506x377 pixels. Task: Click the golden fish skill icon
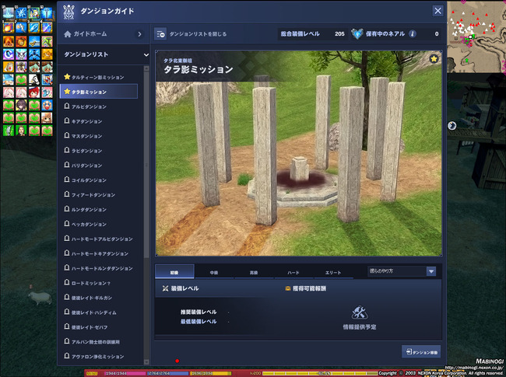click(47, 54)
